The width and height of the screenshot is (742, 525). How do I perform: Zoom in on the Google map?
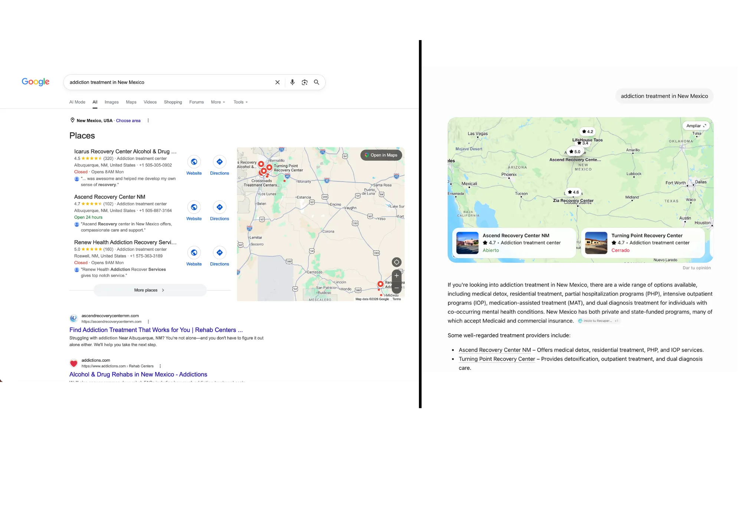coord(397,276)
